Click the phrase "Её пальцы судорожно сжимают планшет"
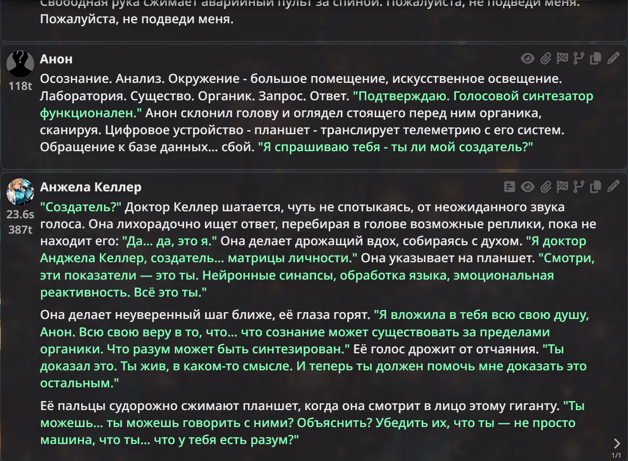The height and width of the screenshot is (461, 628). point(170,406)
